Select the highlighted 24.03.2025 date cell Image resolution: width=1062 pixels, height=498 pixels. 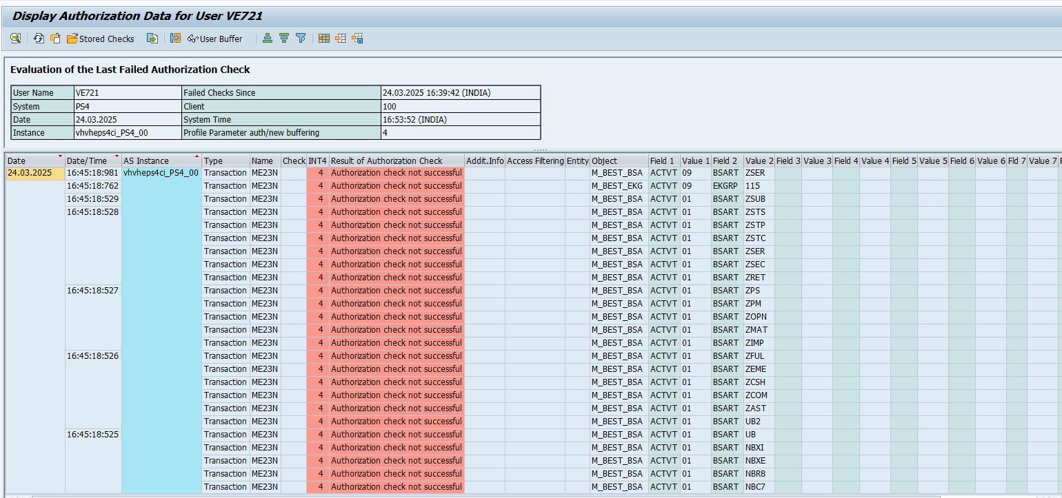pyautogui.click(x=30, y=173)
